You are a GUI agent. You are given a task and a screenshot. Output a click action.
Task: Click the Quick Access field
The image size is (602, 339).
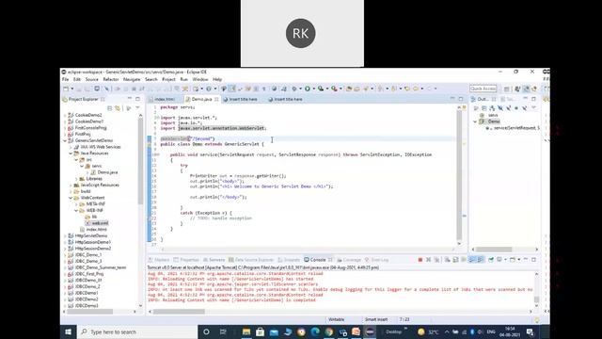click(483, 89)
